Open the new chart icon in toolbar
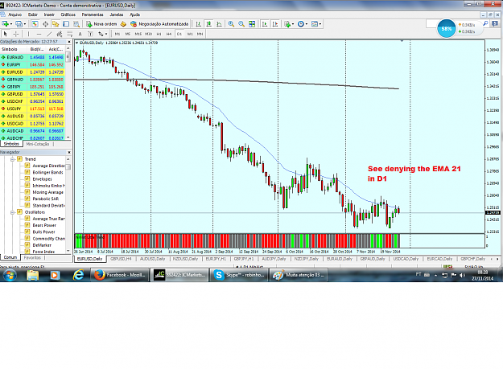Screen dimensions: 503x369 pyautogui.click(x=6, y=24)
